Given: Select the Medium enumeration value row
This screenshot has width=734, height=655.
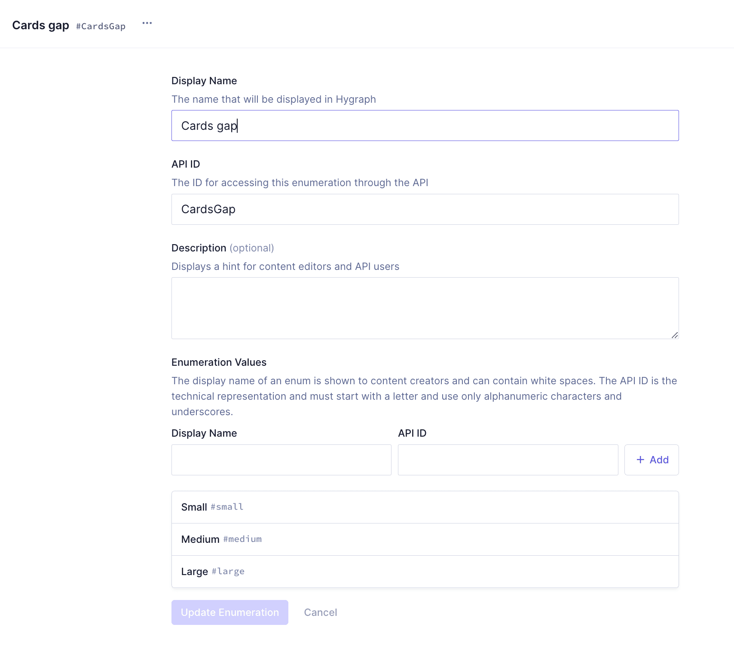Looking at the screenshot, I should tap(425, 539).
